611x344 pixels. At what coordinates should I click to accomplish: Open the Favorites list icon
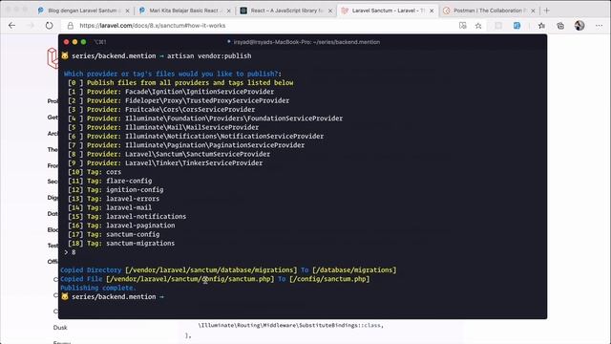(x=541, y=26)
